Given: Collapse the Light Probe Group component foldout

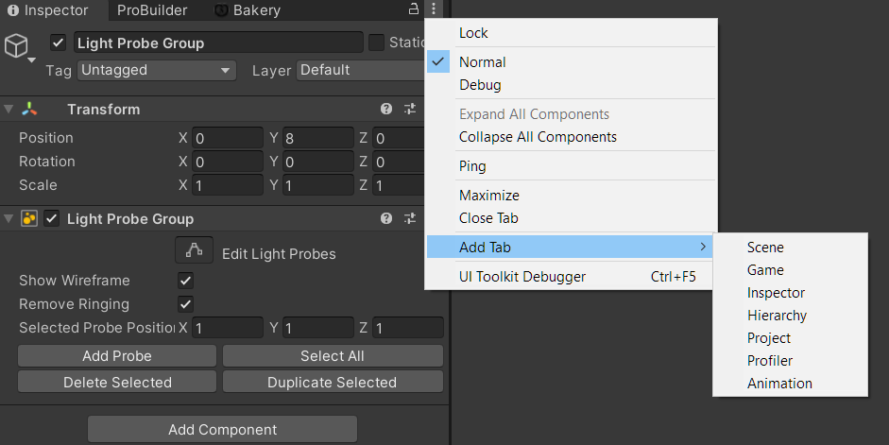Looking at the screenshot, I should 9,219.
